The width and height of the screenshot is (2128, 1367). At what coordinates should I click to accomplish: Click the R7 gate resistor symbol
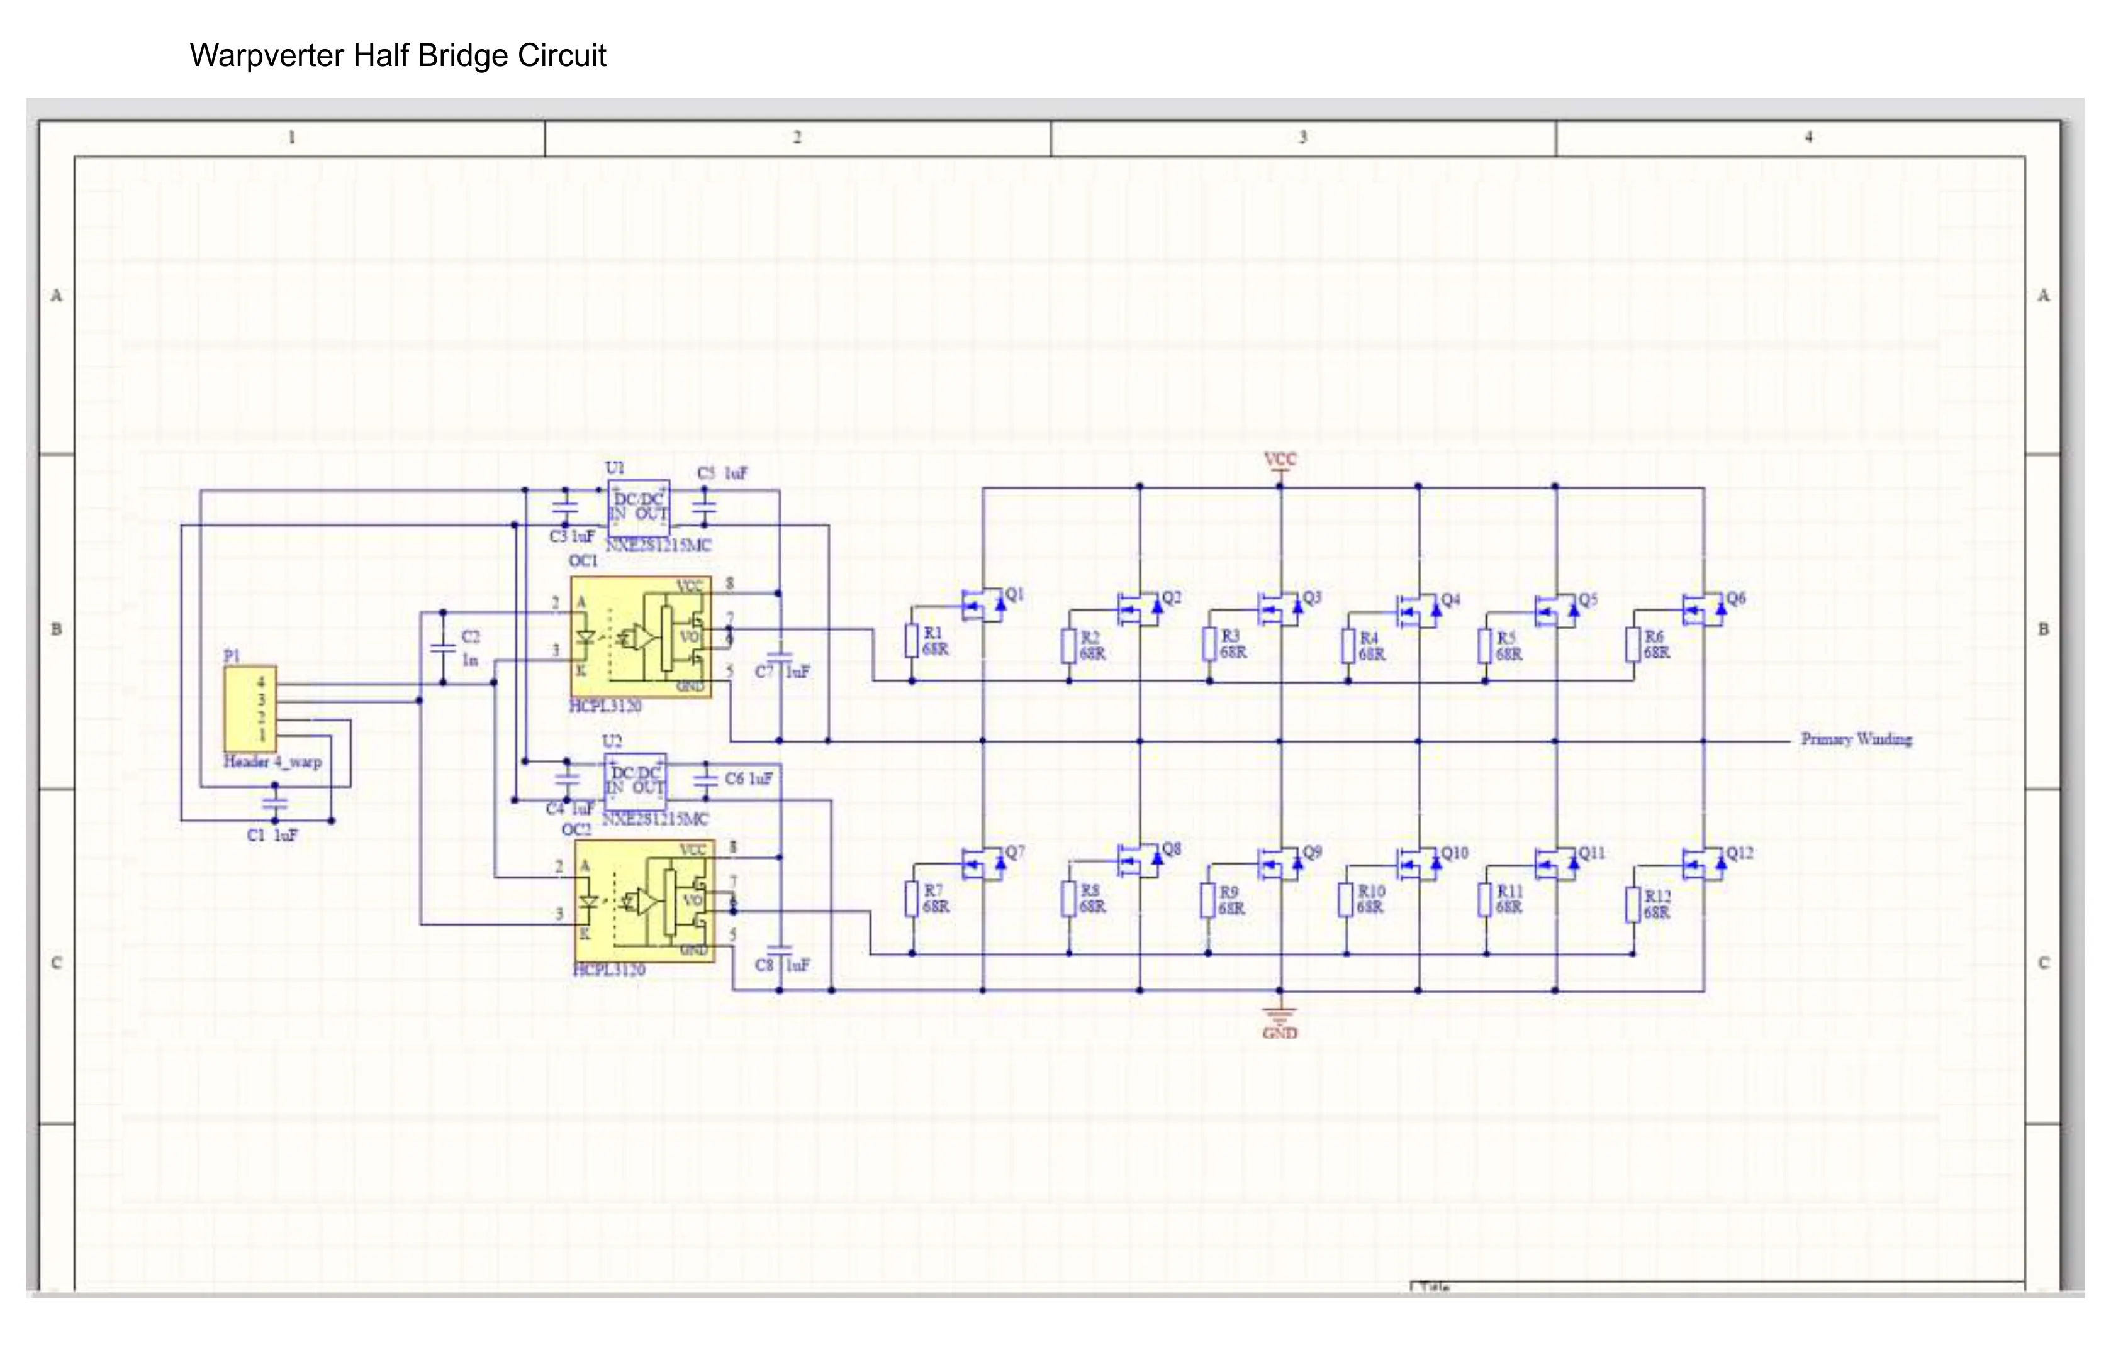pos(912,899)
